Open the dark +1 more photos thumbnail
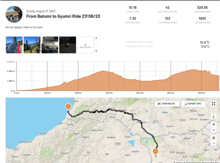 68,45
